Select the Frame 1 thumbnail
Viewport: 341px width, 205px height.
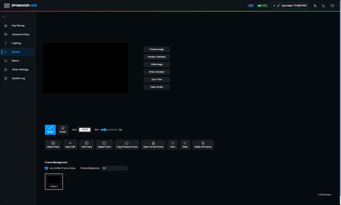tap(54, 181)
